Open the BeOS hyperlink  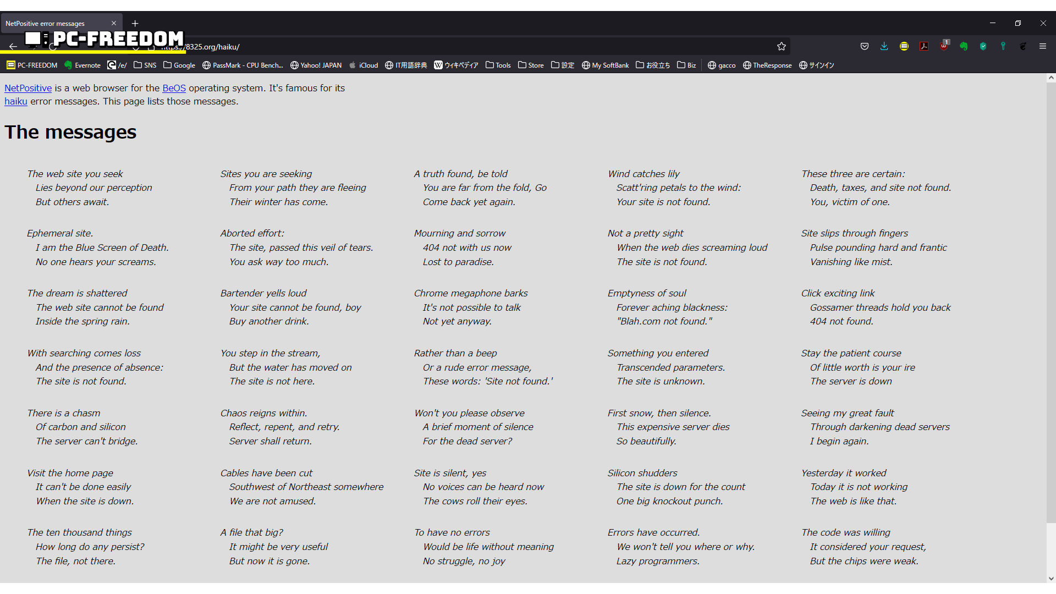[174, 88]
